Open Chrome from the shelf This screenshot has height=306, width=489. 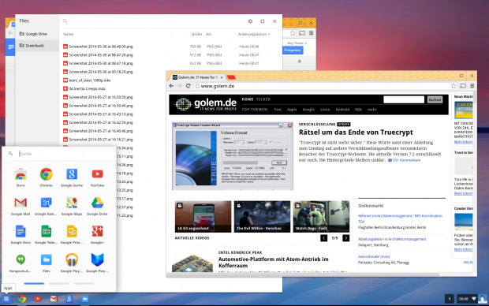pyautogui.click(x=22, y=299)
